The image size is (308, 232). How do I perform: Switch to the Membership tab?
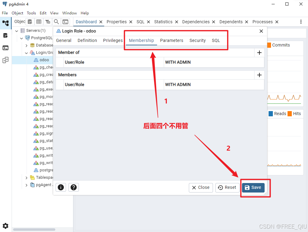(141, 40)
